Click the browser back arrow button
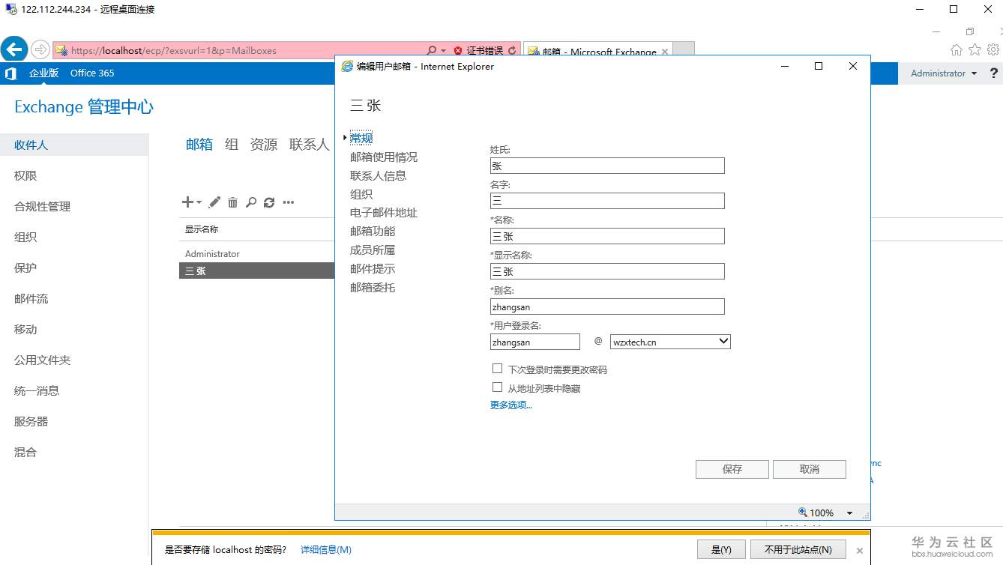Screen dimensions: 1003x565 pos(14,49)
